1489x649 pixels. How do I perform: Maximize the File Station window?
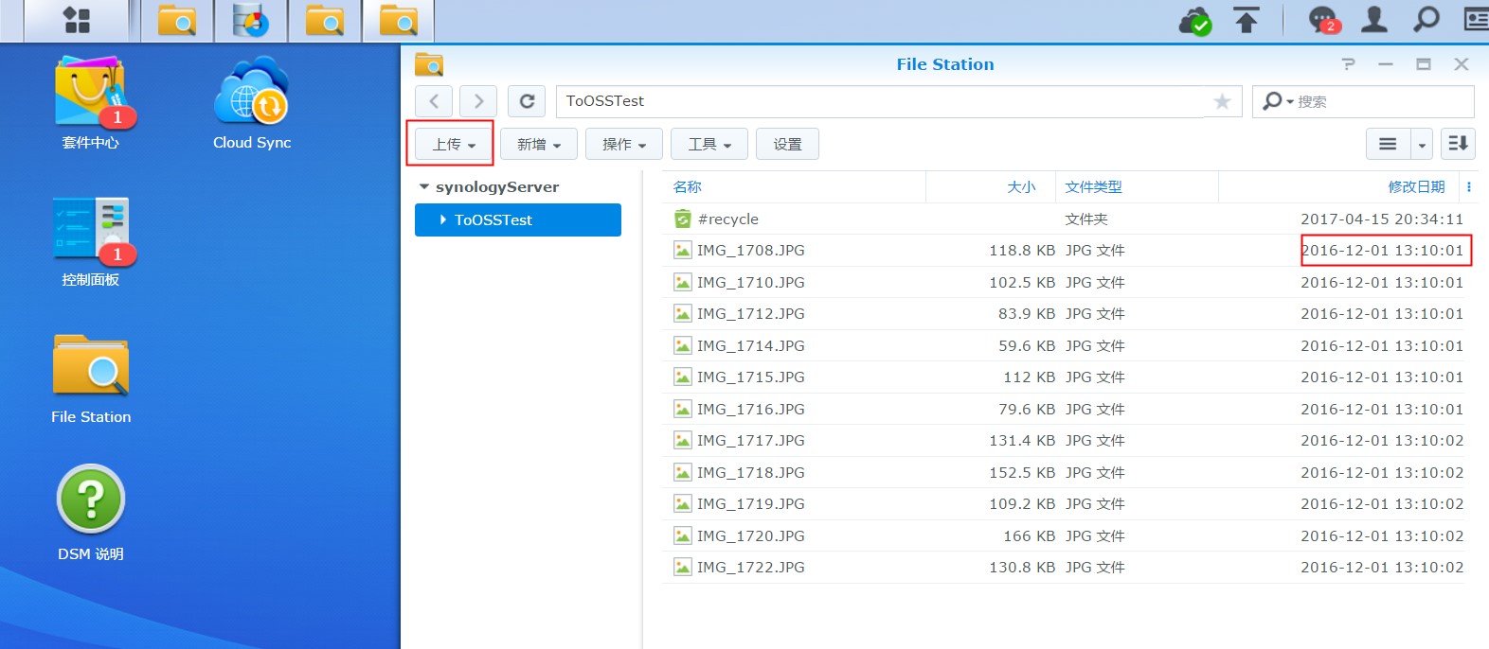(1424, 64)
